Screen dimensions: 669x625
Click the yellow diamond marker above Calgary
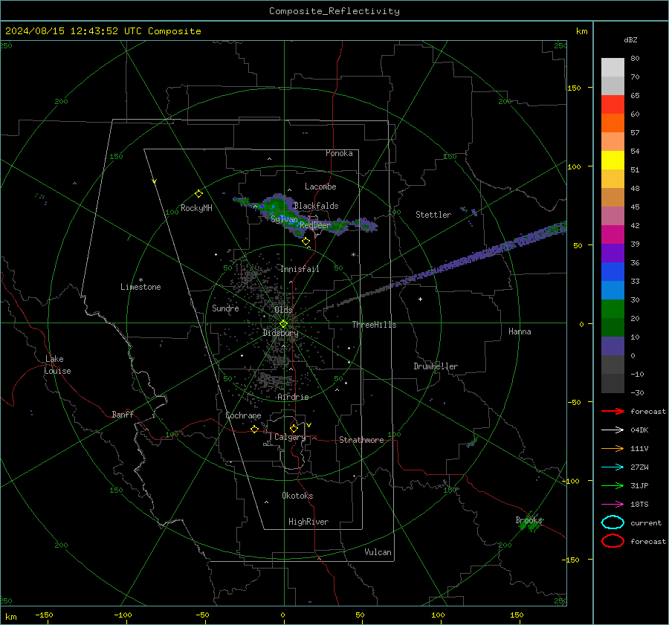(x=294, y=428)
